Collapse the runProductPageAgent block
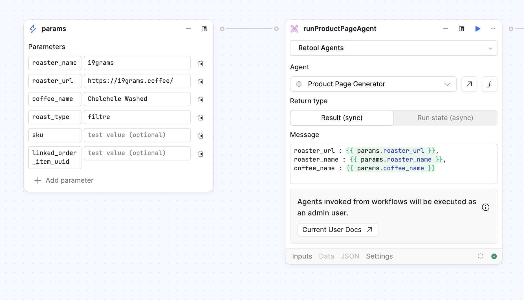 tap(445, 29)
